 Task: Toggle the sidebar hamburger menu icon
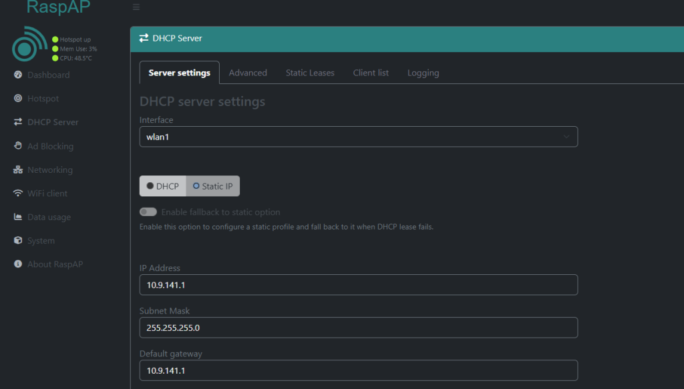[x=136, y=7]
